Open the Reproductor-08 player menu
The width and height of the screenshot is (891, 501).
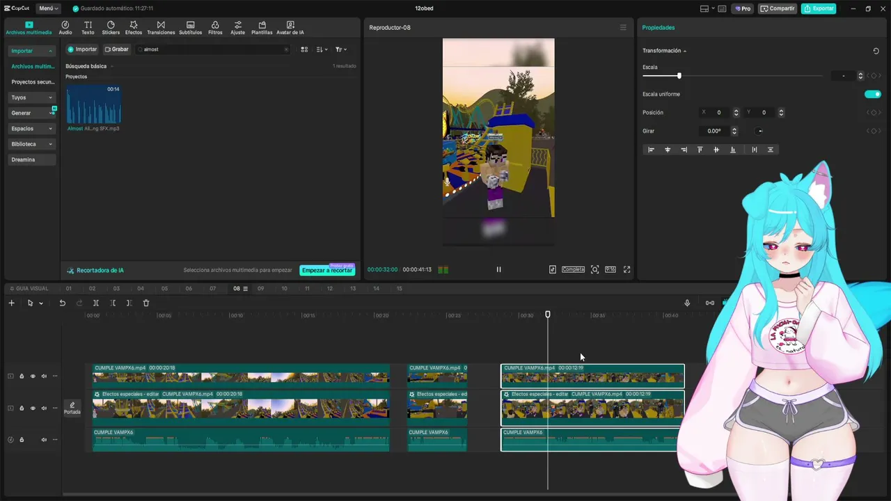coord(623,28)
